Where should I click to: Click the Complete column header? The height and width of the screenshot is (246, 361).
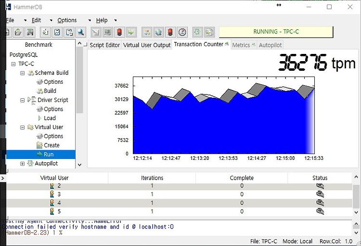[242, 178]
